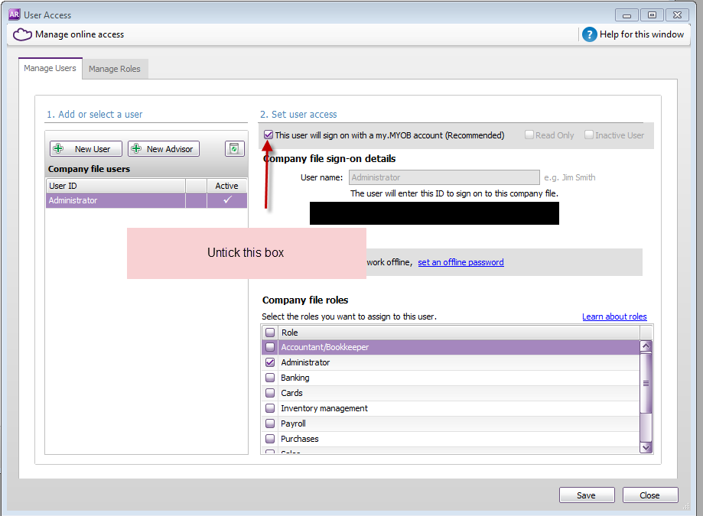
Task: Click the refresh users list icon button
Action: click(235, 149)
